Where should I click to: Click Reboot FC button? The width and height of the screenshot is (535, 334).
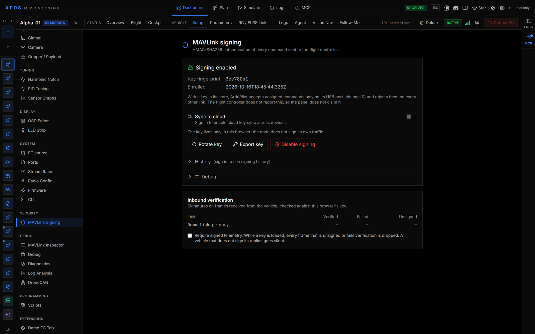point(501,23)
